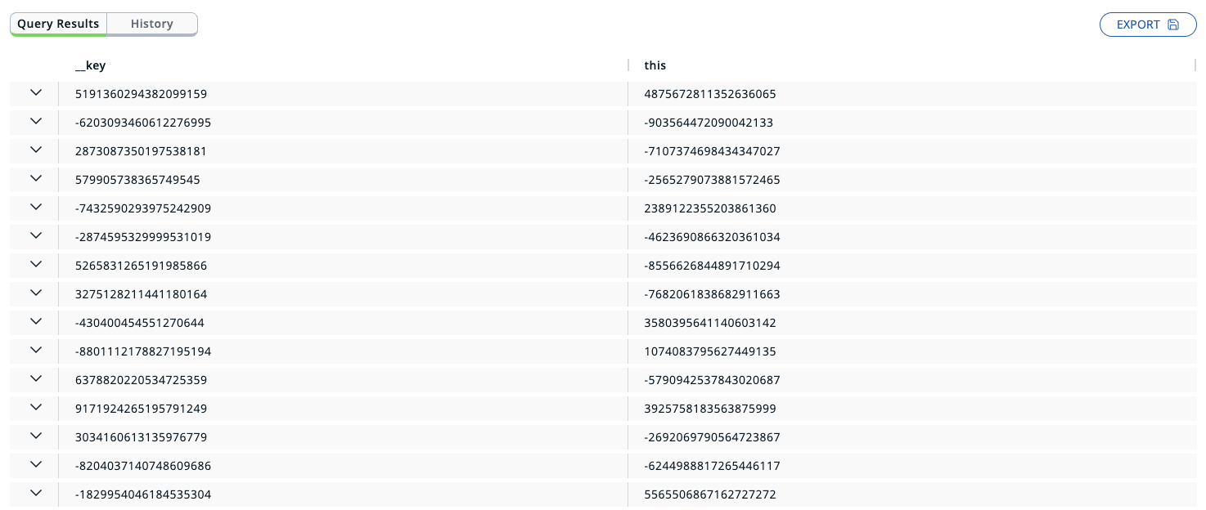The width and height of the screenshot is (1206, 510).
Task: Expand the row with key -7432590293975242909
Action: 35,208
